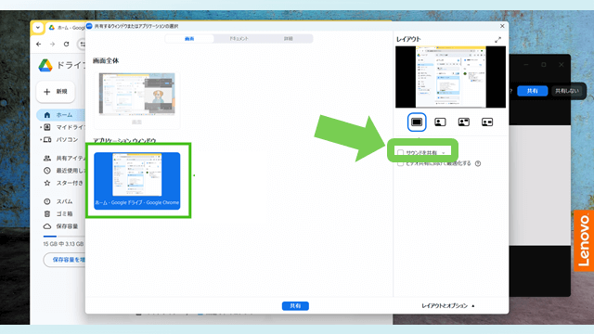Click the 新規 button in Drive

coord(56,92)
